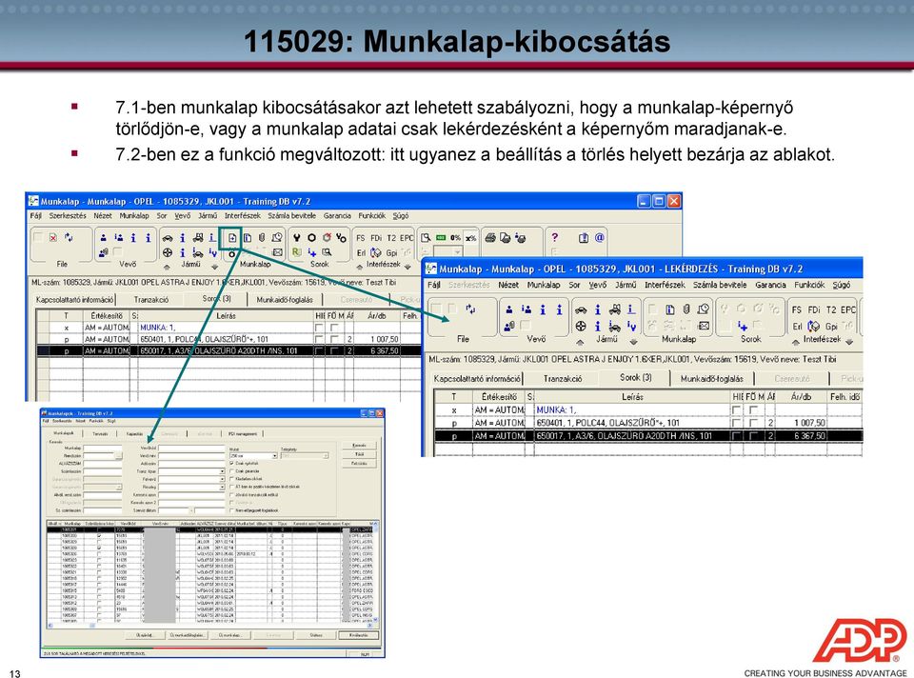Click the blue i+ add-line icon in LEKÉRDEZÉS Sorok group
This screenshot has height=678, width=914.
coord(742,326)
